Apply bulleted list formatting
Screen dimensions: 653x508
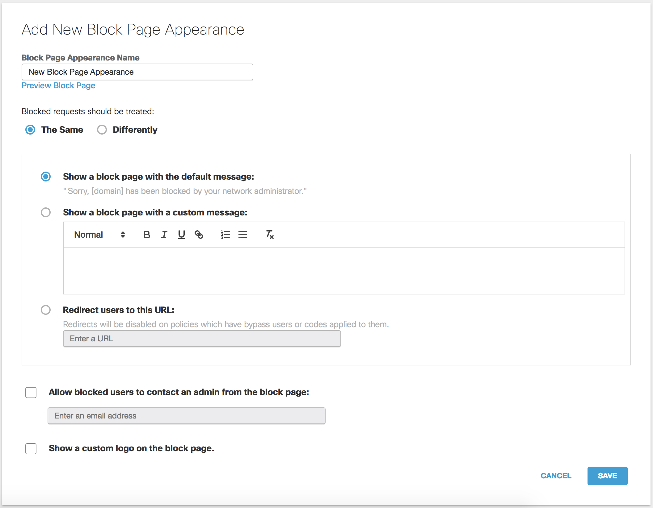[x=243, y=235]
